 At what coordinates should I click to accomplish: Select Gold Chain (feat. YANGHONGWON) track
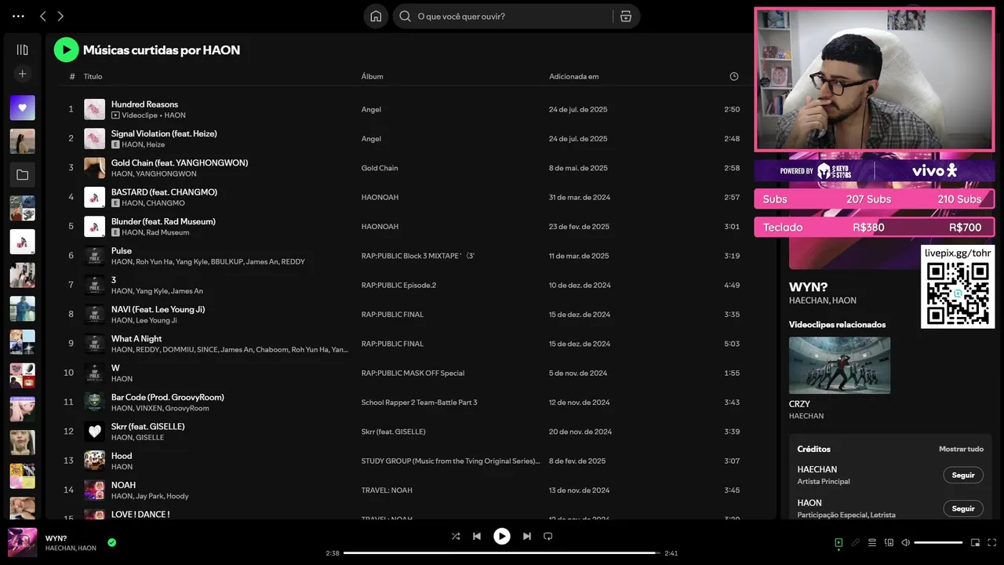click(x=180, y=162)
